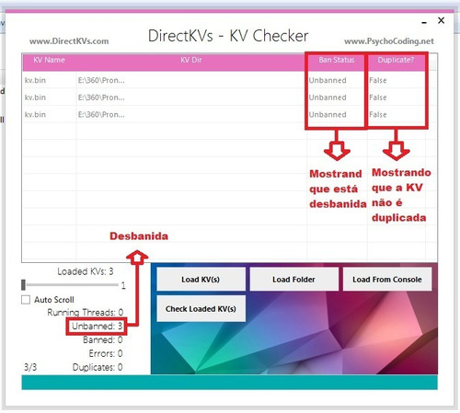Click the www.DirectKVs.com link text
Screen dimensions: 460x413
(x=69, y=41)
